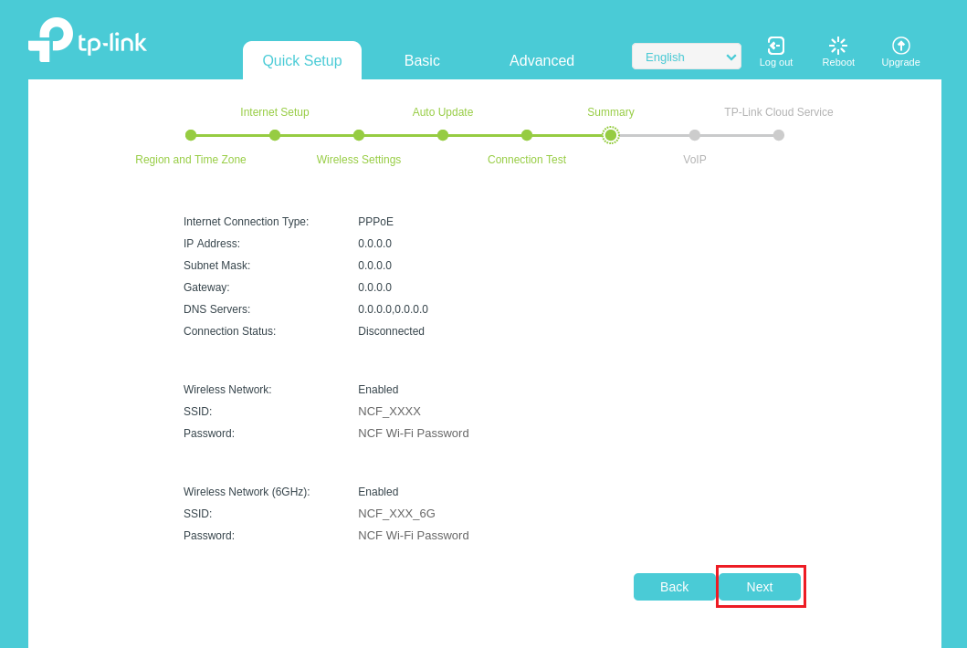Click the TP-Link logo
This screenshot has height=648, width=967.
coord(88,40)
